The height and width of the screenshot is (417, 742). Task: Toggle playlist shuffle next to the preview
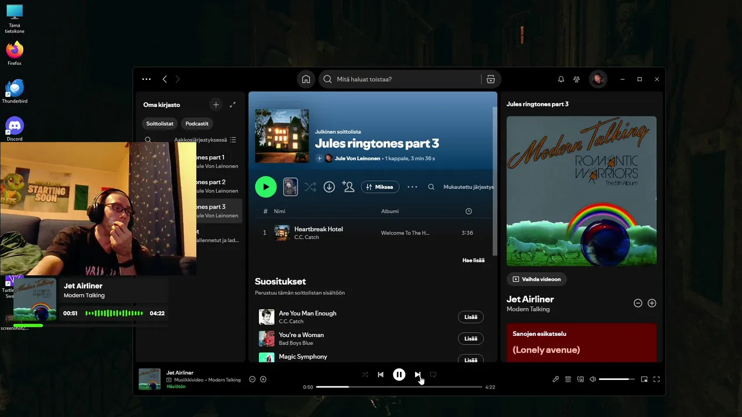click(310, 187)
